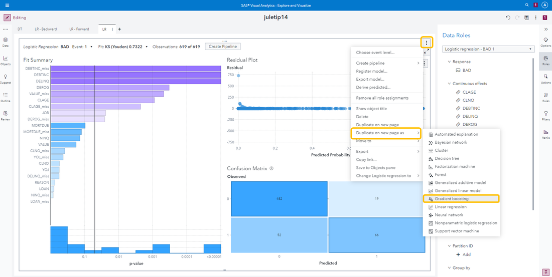Click the hamburger menu icon

click(x=7, y=5)
